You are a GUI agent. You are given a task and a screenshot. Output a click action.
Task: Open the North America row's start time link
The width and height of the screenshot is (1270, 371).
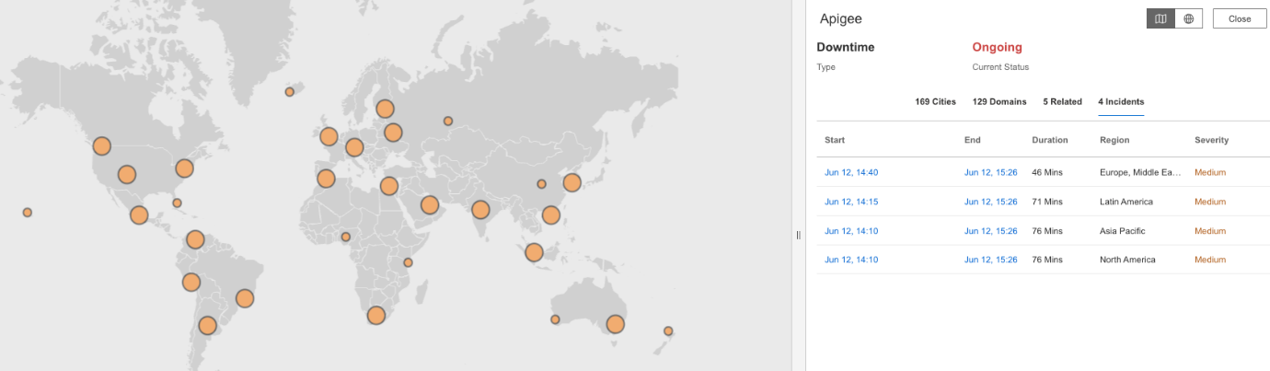pyautogui.click(x=851, y=260)
